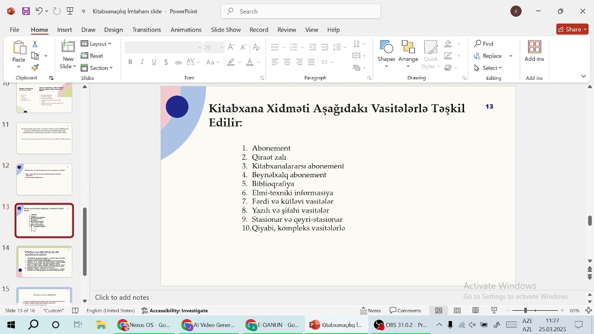Save the presentation with the save icon

26,11
